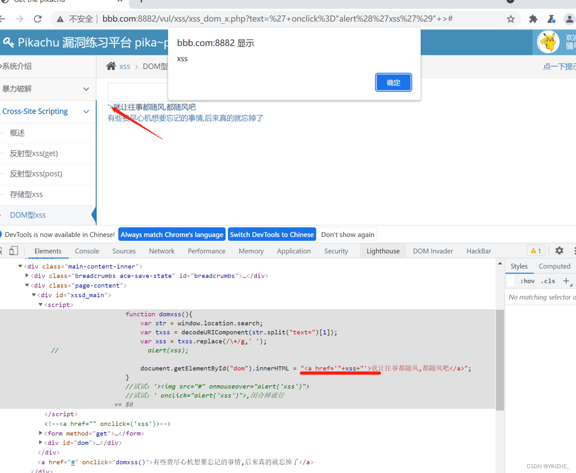Click the Pikachu avatar image
Screen dimensions: 576x473
pyautogui.click(x=548, y=42)
